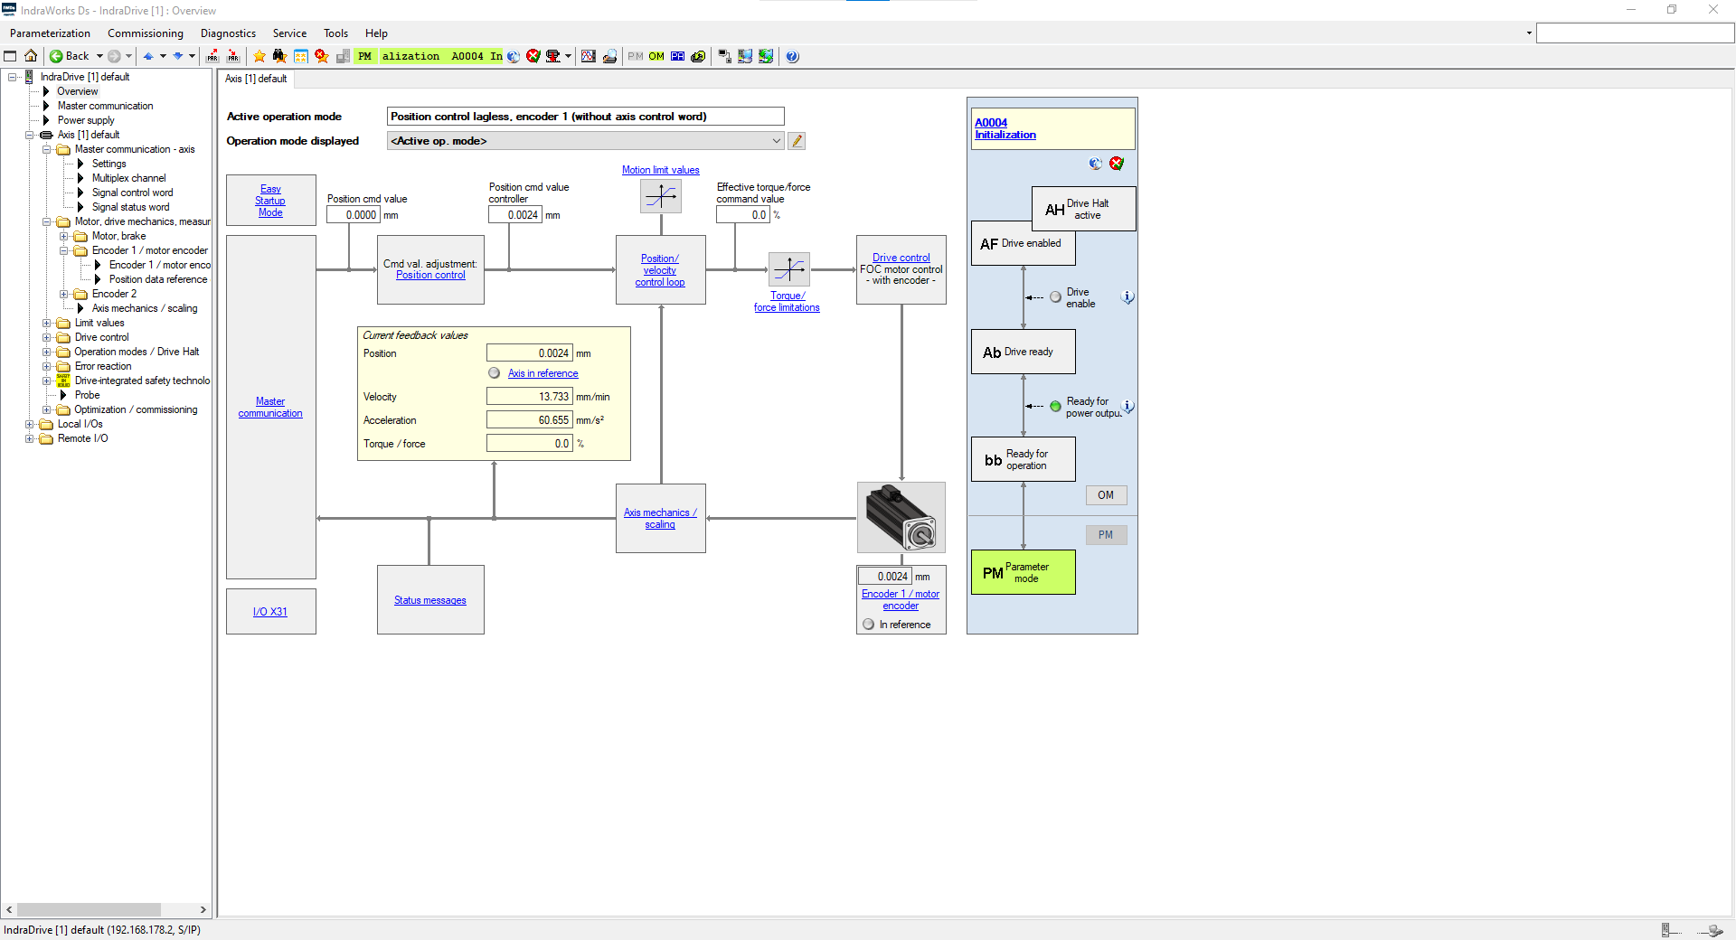Toggle the Ready for power output indicator

pos(1055,407)
